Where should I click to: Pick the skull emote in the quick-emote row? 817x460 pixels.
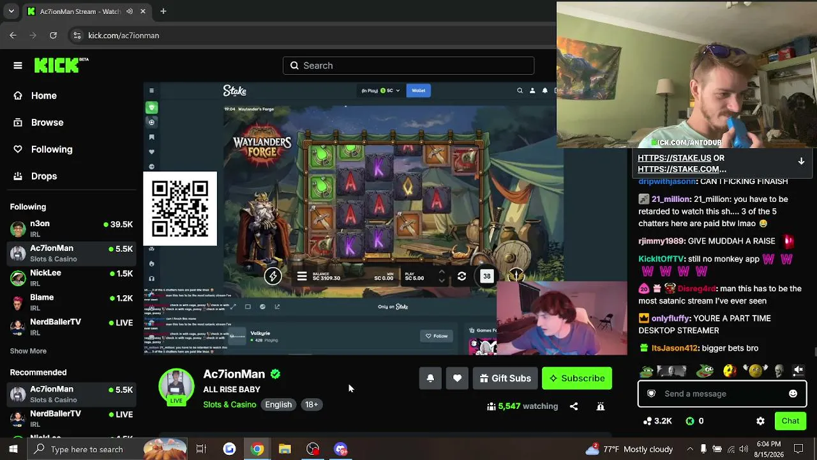779,371
